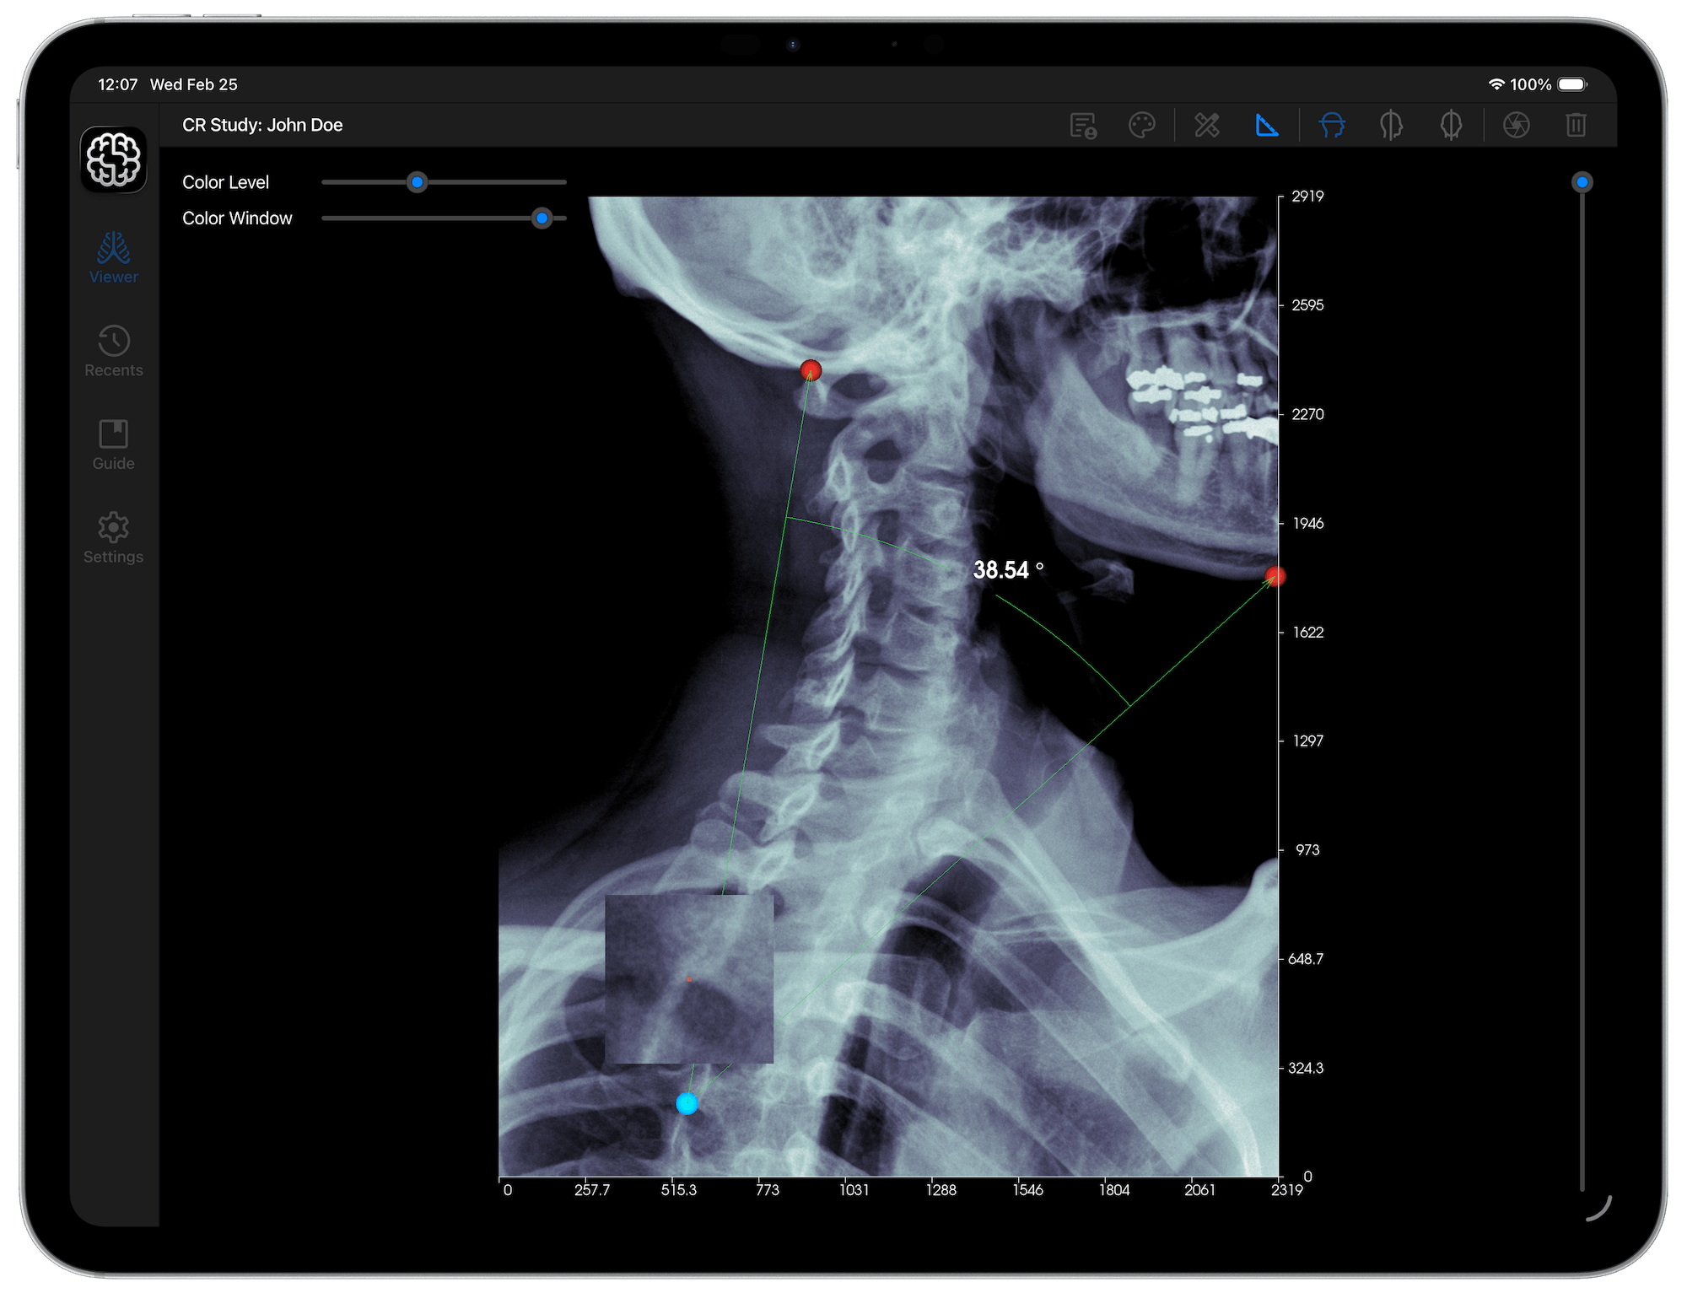The height and width of the screenshot is (1293, 1687).
Task: Delete measurements using the trash icon
Action: (1576, 126)
